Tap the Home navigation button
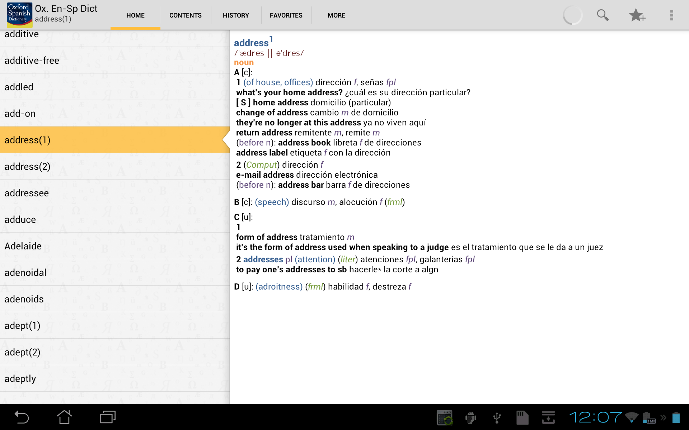The image size is (689, 430). coord(65,417)
